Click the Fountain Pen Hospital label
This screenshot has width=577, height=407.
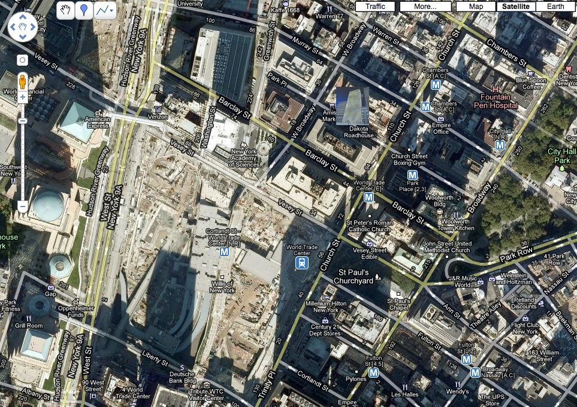point(496,101)
